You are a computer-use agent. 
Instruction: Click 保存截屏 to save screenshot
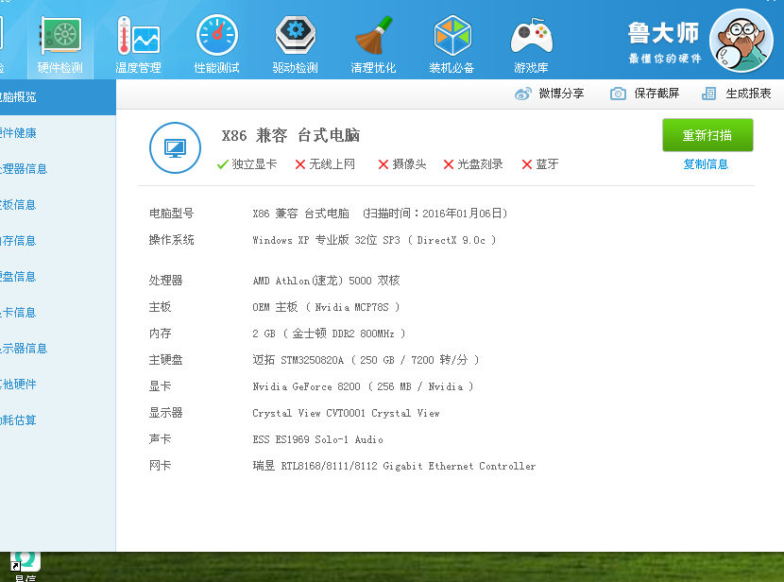pyautogui.click(x=645, y=94)
